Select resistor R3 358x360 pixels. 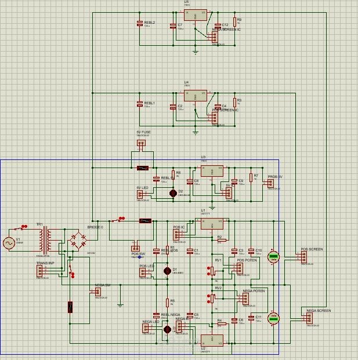(x=234, y=103)
